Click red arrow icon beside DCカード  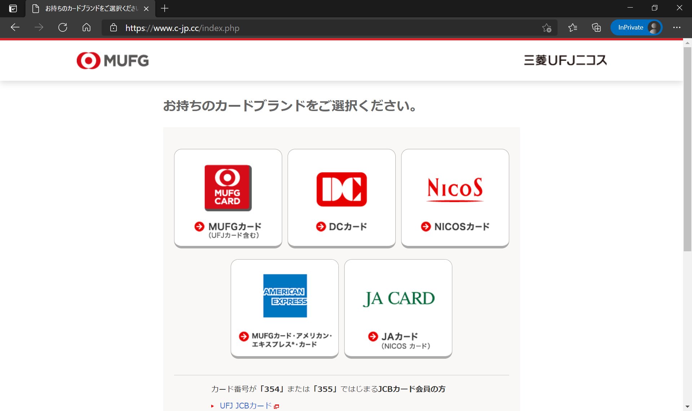tap(321, 226)
